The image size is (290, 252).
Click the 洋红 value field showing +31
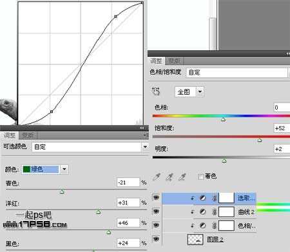tap(128, 202)
